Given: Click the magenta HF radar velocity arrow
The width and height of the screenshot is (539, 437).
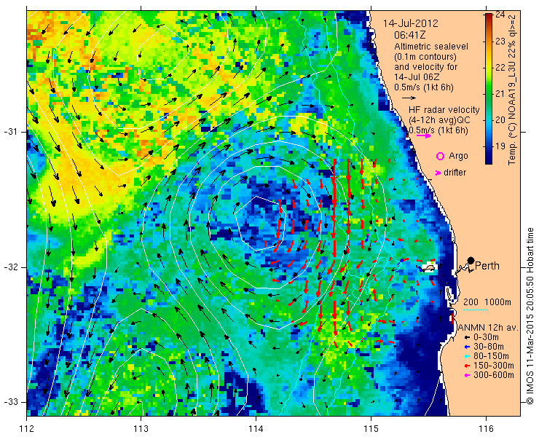Looking at the screenshot, I should click(423, 135).
